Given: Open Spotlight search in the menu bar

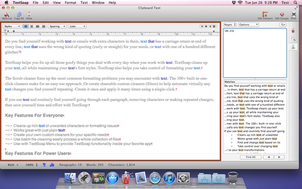Looking at the screenshot, I should click(295, 3).
